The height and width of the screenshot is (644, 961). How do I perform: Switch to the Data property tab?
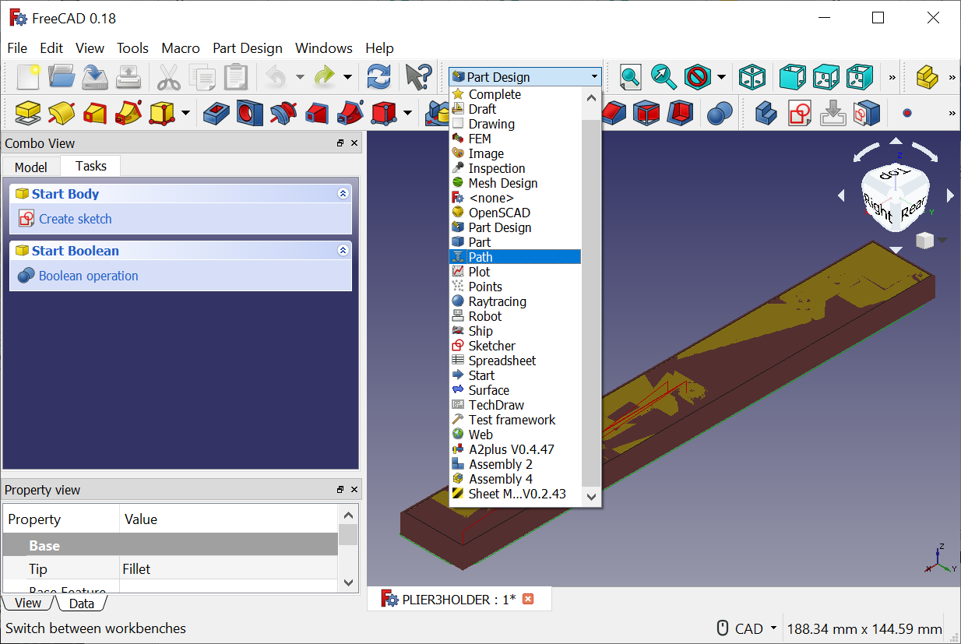click(81, 604)
